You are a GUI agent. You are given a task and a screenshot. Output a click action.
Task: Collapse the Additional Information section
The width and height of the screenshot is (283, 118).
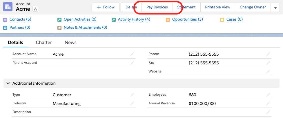tap(8, 83)
